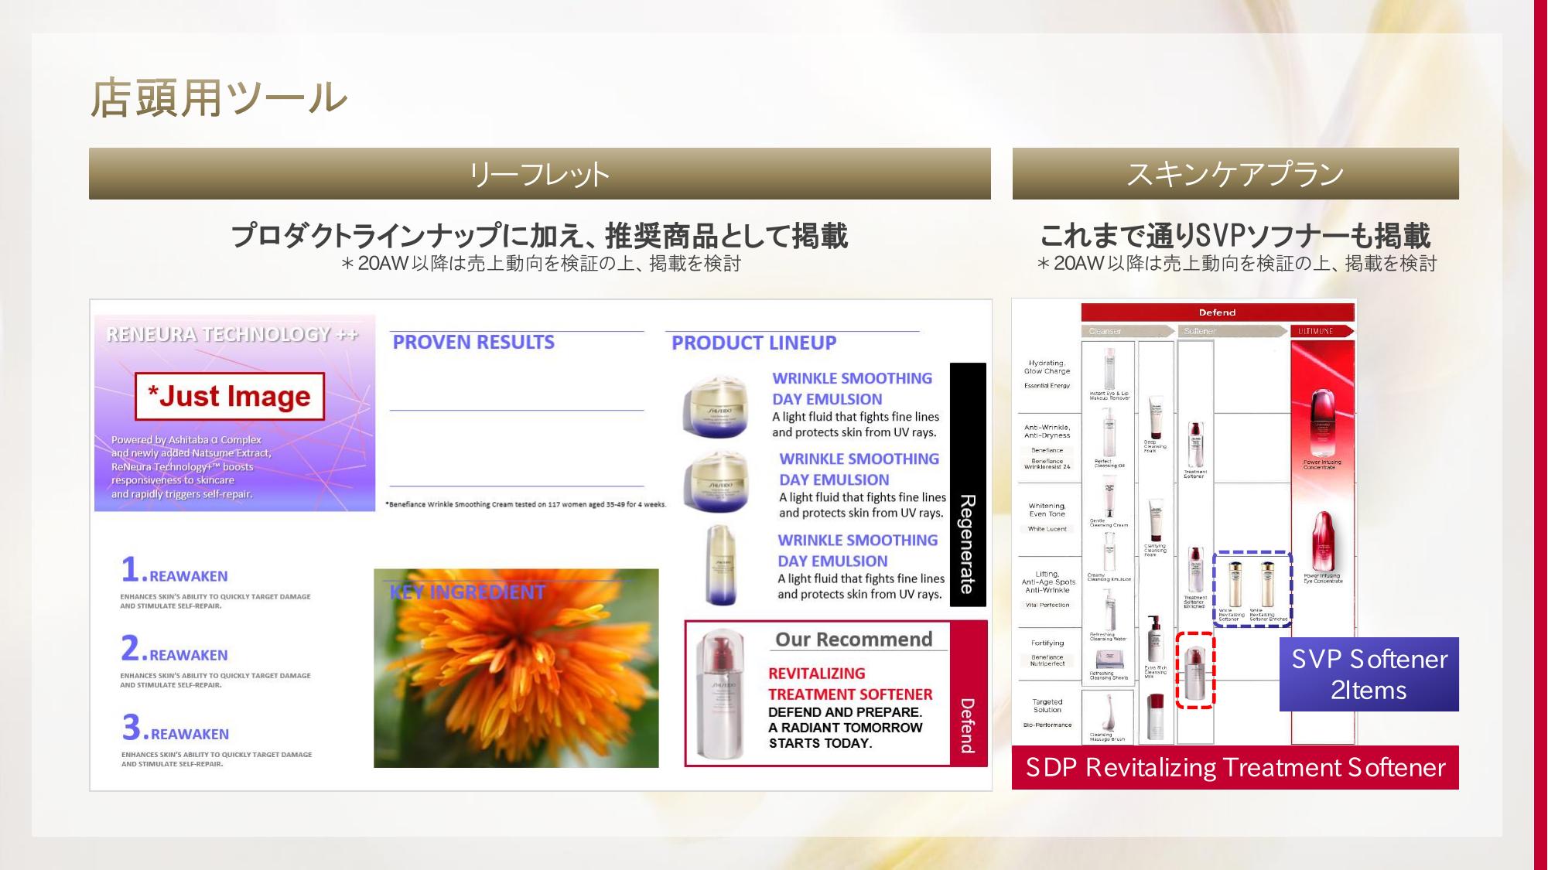1548x870 pixels.
Task: Click the Our Recommend heading
Action: coord(854,640)
